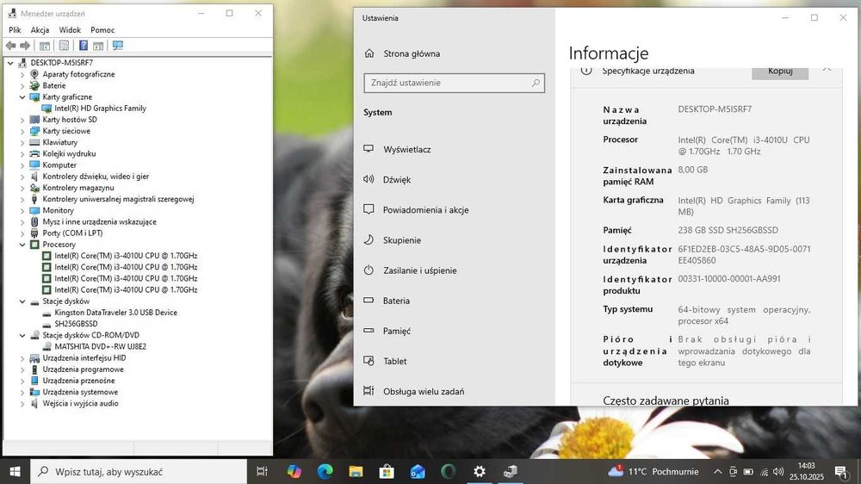Open Pomoc menu in Device Manager
Viewport: 861px width, 484px height.
[102, 29]
